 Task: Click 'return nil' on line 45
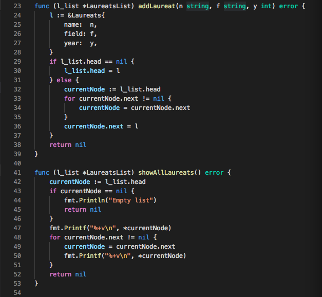tap(83, 210)
